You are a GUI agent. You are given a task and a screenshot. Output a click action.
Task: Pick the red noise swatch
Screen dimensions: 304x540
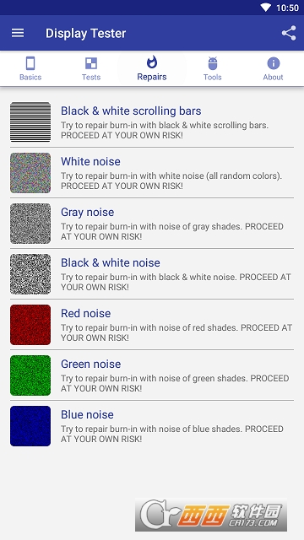pyautogui.click(x=30, y=324)
